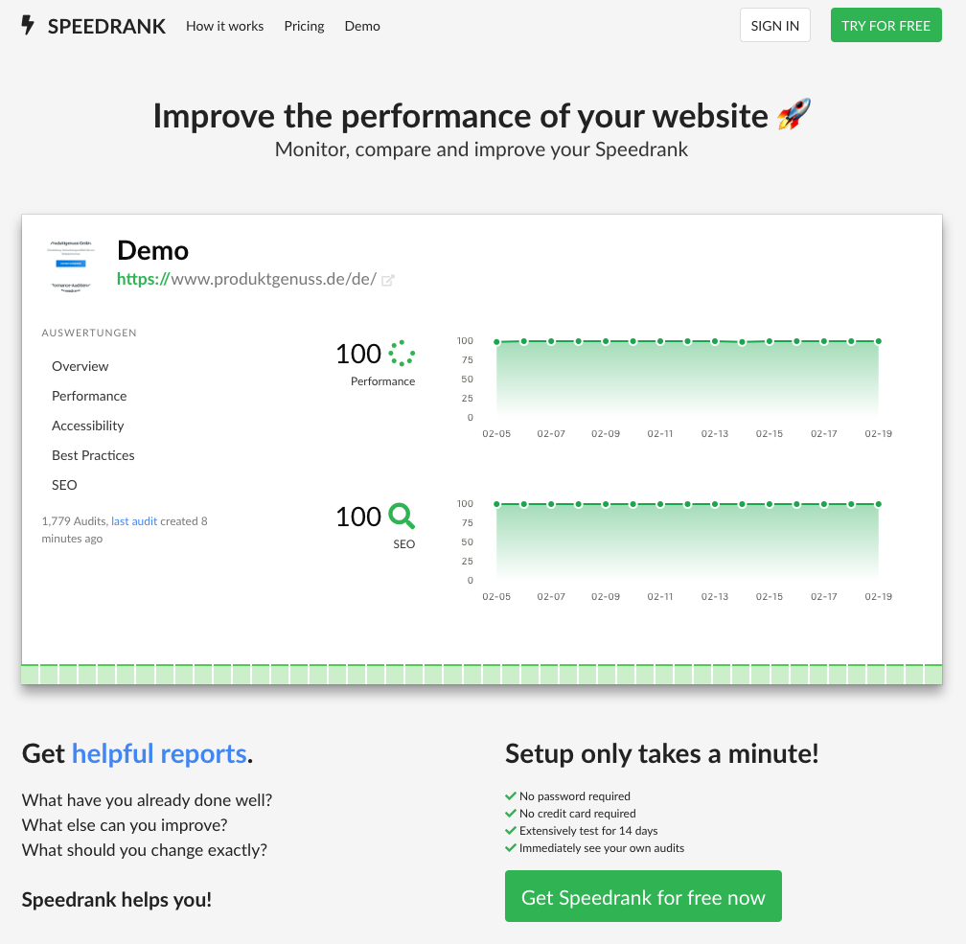Open the How it works page
Screen dimensions: 966x944
pyautogui.click(x=225, y=26)
